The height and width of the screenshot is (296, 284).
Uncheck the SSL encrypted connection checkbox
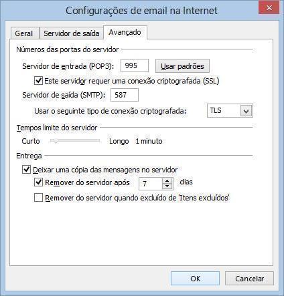(x=38, y=80)
